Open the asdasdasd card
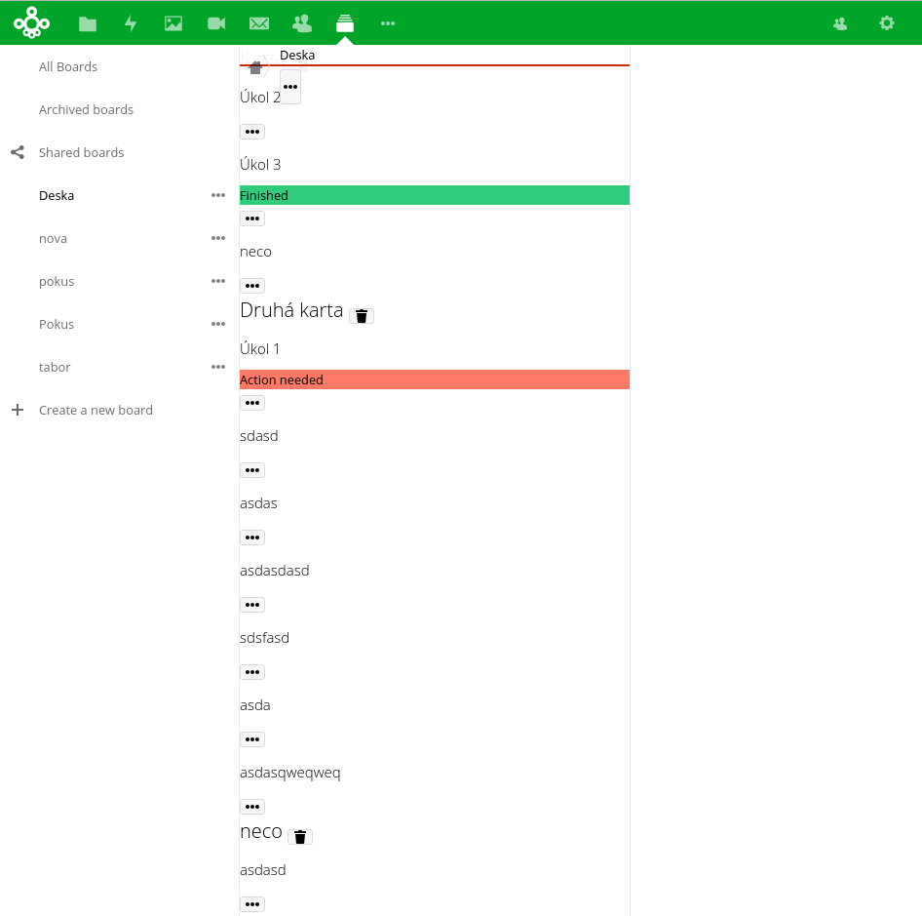 click(x=275, y=571)
